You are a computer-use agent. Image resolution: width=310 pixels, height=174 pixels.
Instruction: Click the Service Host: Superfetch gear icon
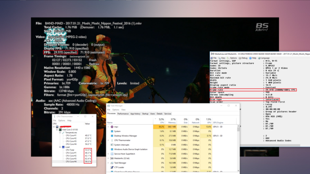click(112, 154)
